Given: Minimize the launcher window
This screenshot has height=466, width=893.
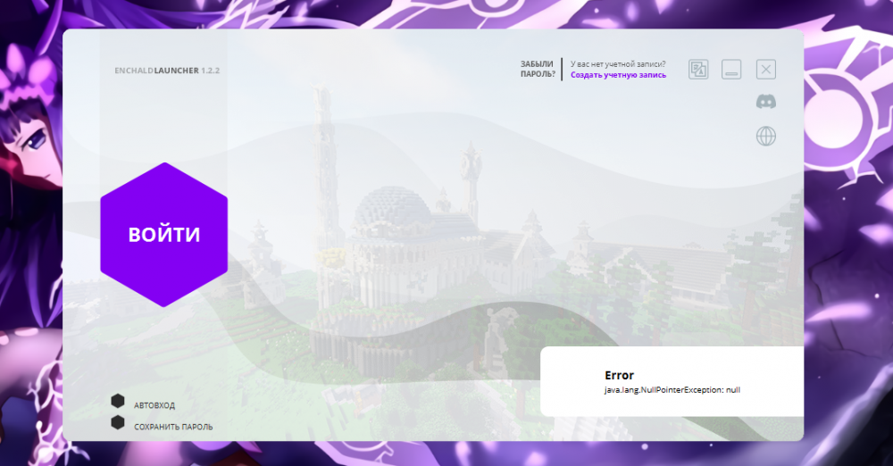Looking at the screenshot, I should click(731, 70).
